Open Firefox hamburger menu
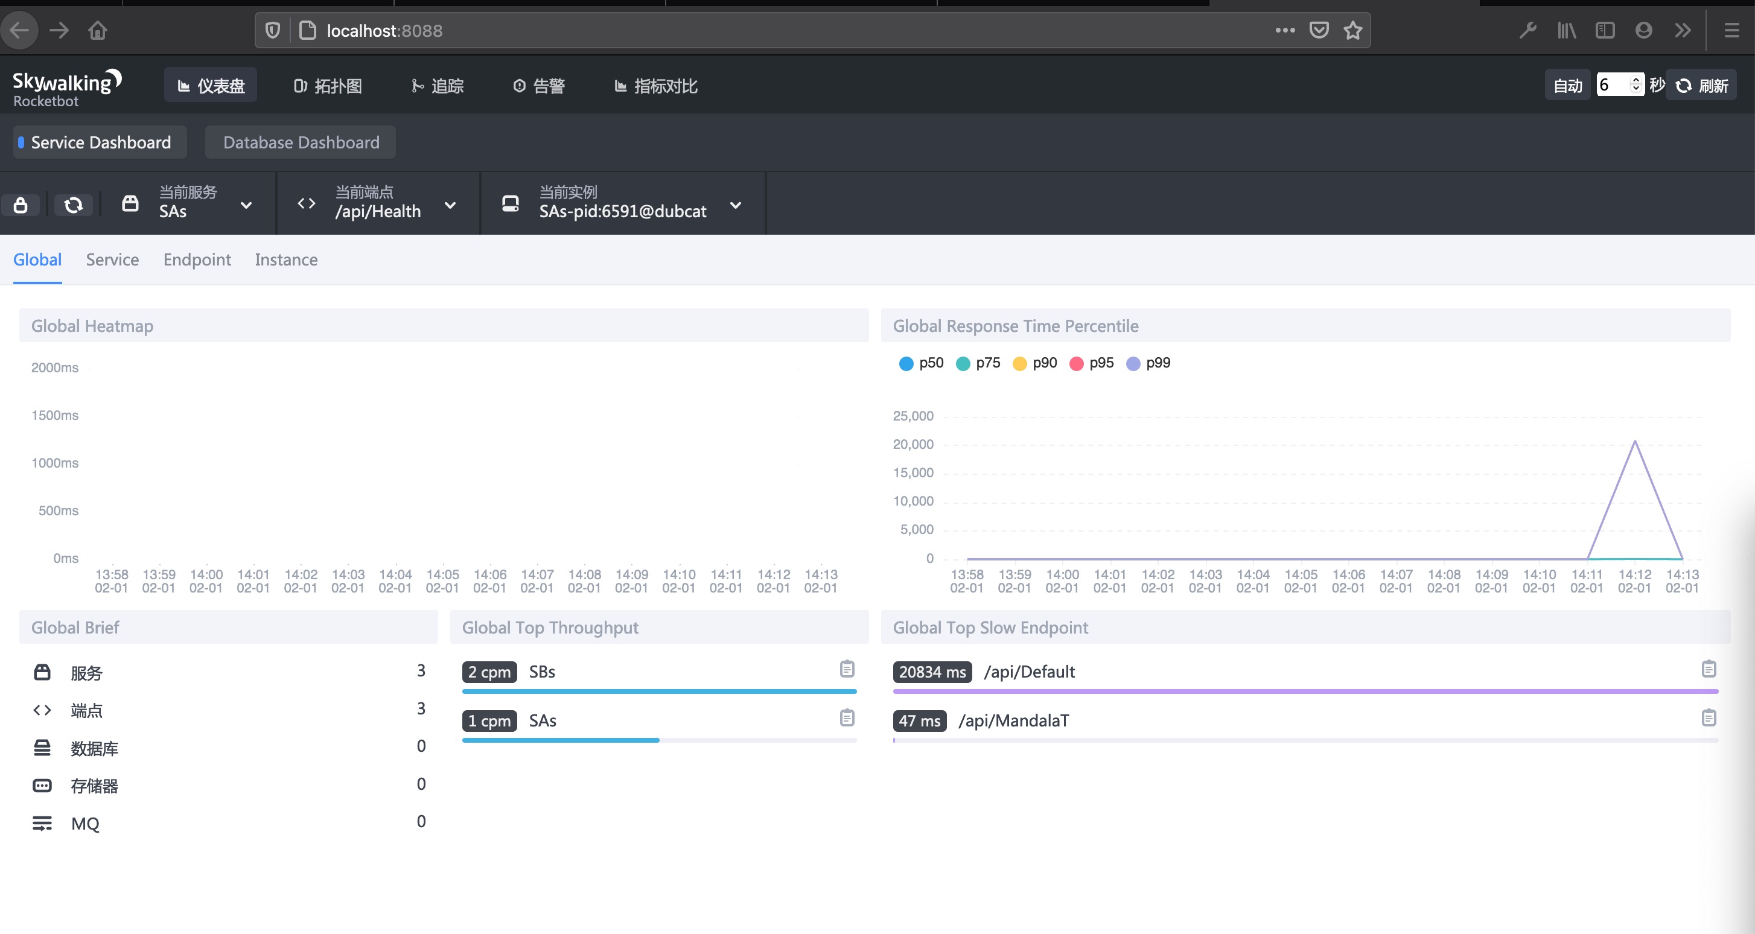 [1732, 31]
